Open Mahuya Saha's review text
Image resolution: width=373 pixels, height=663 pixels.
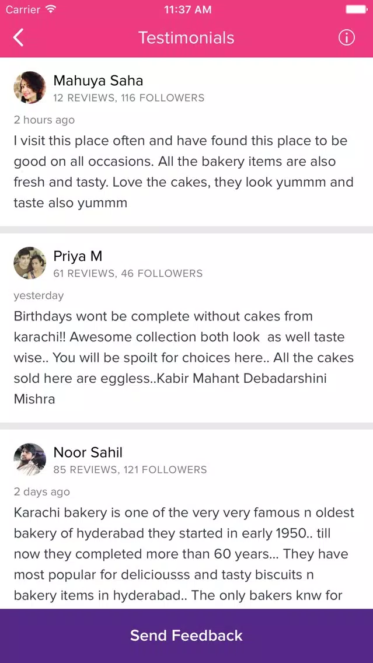click(183, 172)
